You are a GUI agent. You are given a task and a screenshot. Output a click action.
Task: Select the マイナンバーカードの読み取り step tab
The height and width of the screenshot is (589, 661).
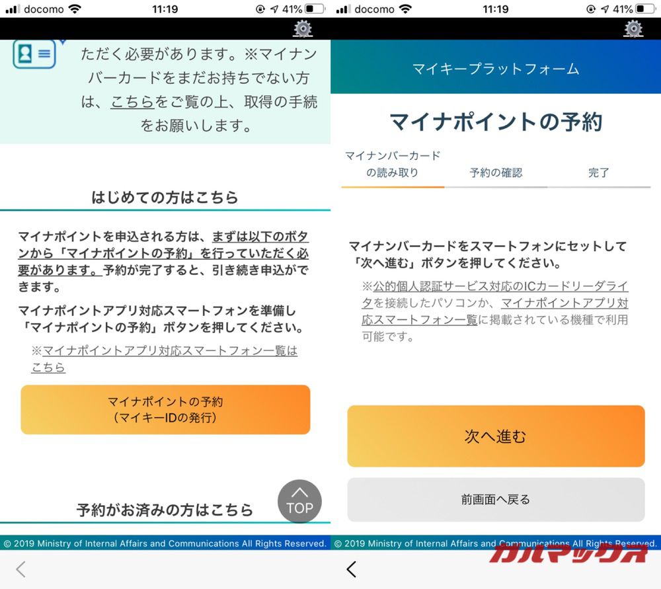coord(391,164)
